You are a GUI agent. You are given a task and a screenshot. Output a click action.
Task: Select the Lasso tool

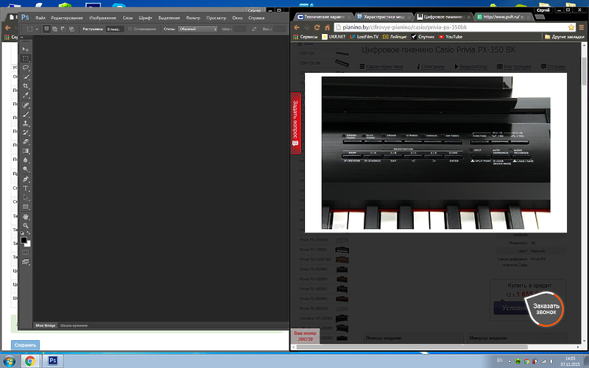(26, 68)
